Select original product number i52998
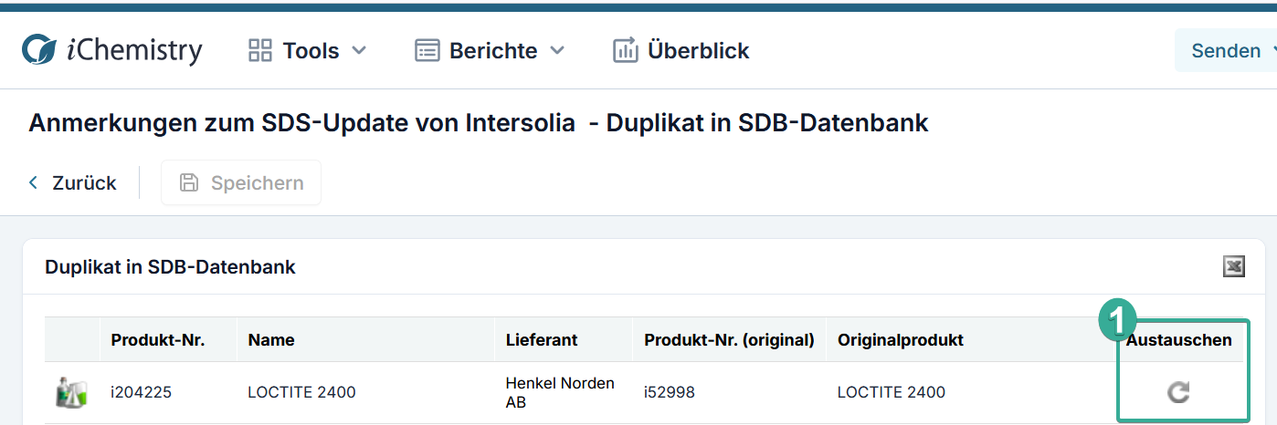The height and width of the screenshot is (425, 1277). pyautogui.click(x=670, y=392)
